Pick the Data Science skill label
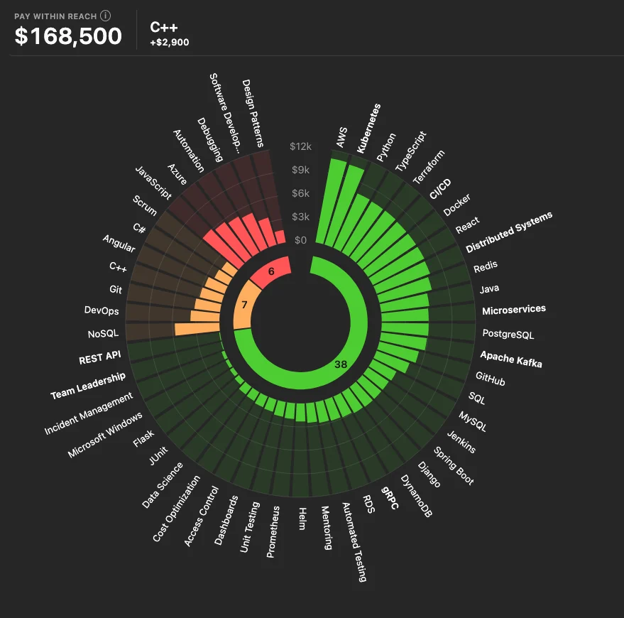The width and height of the screenshot is (624, 618). tap(163, 485)
